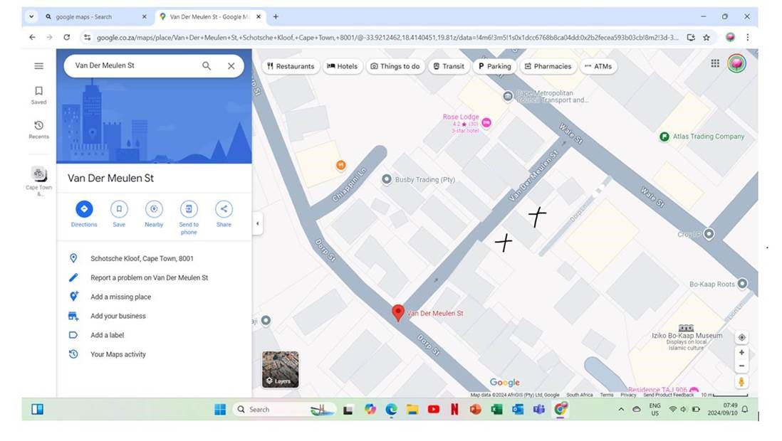Image resolution: width=782 pixels, height=441 pixels.
Task: Open the Saved places panel
Action: [x=38, y=95]
